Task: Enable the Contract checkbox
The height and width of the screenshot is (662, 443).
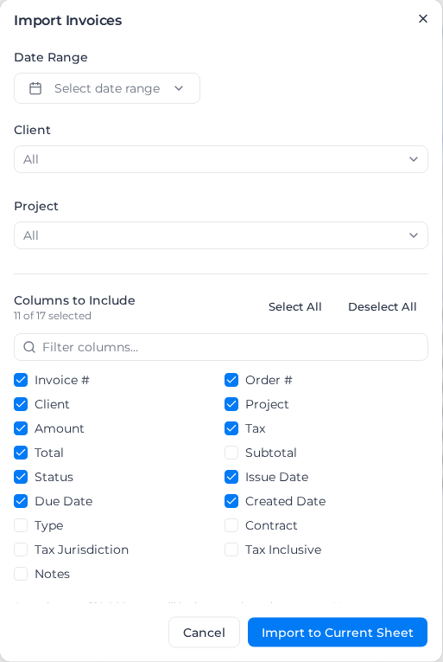Action: [231, 525]
